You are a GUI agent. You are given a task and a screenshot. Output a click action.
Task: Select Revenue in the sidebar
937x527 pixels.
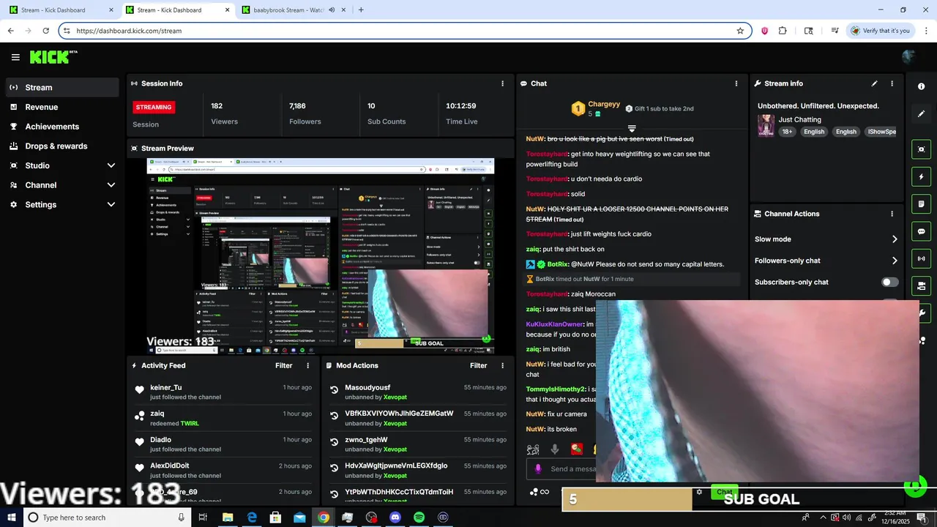62,107
